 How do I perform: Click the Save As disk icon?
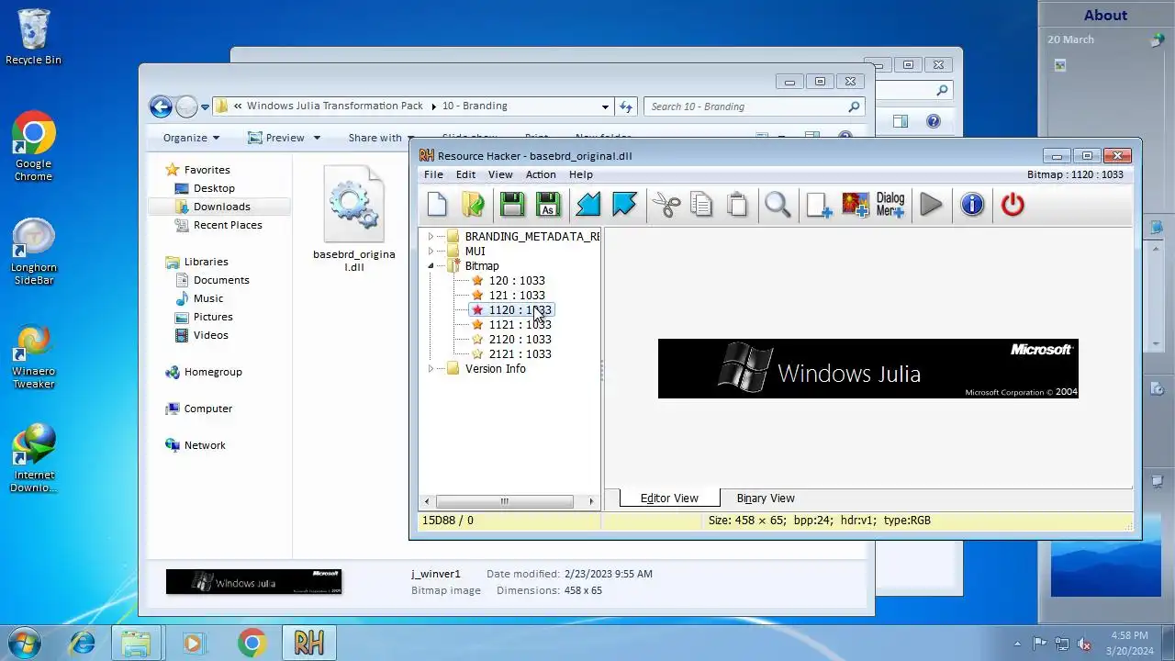pos(548,204)
